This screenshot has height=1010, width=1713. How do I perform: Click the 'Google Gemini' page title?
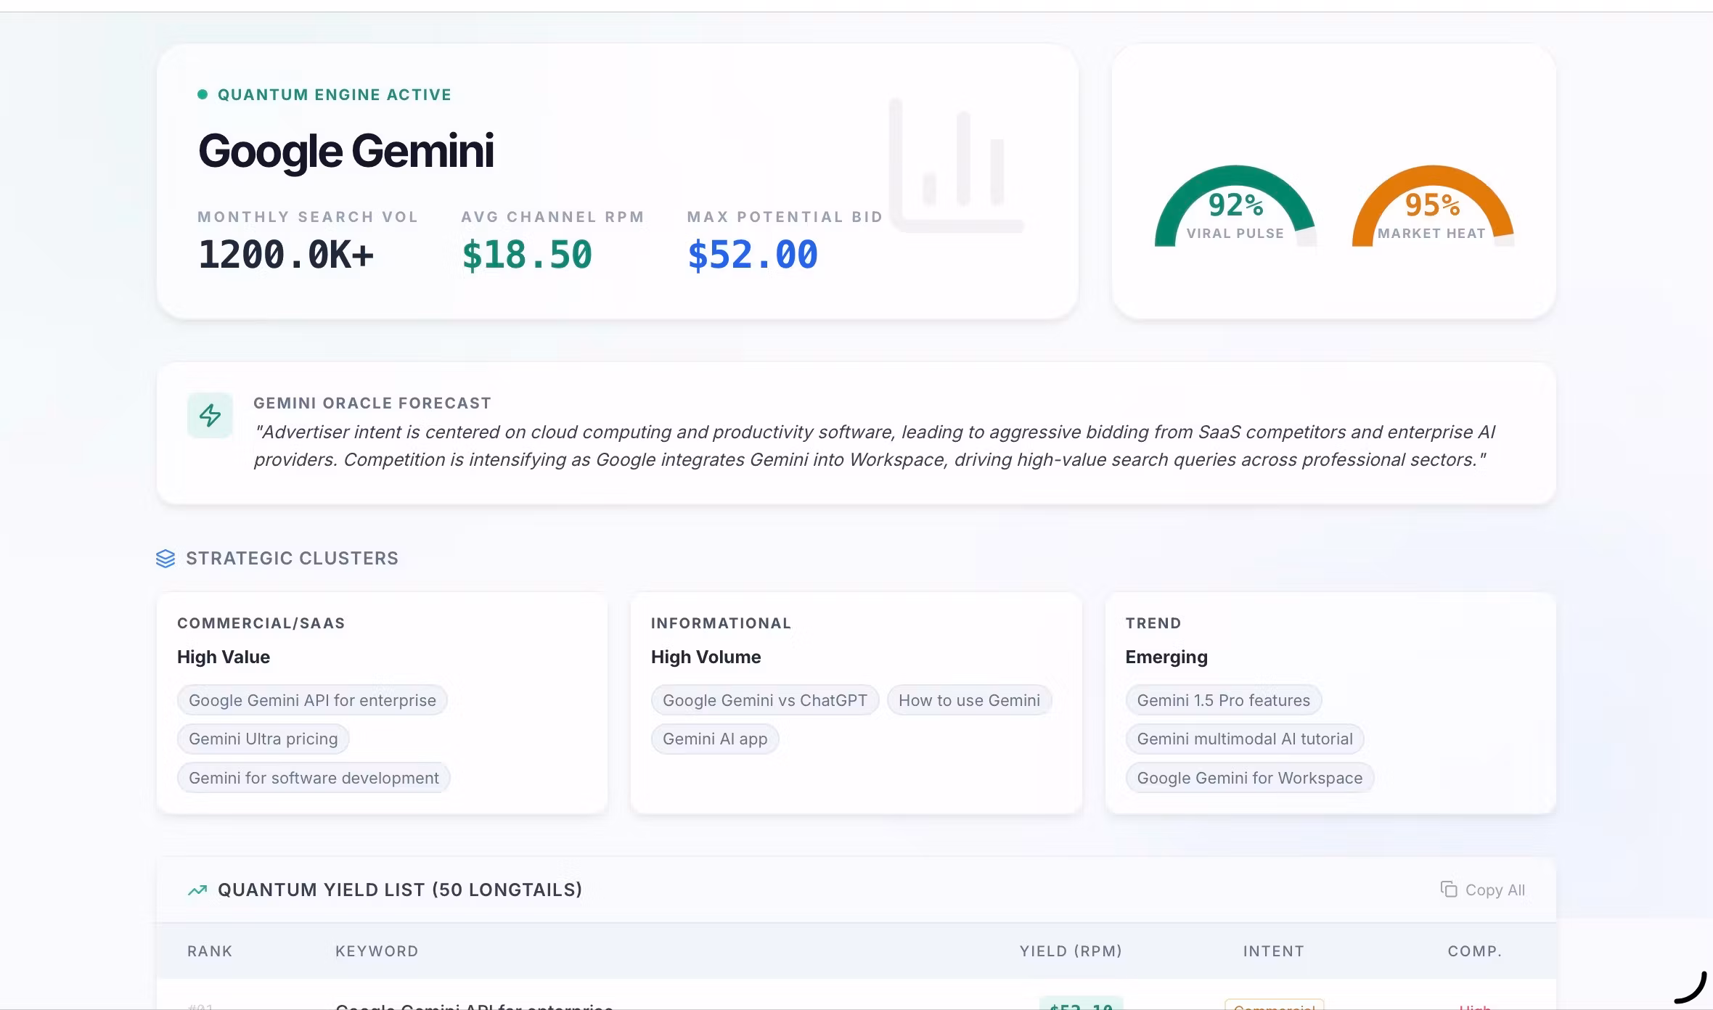coord(346,151)
